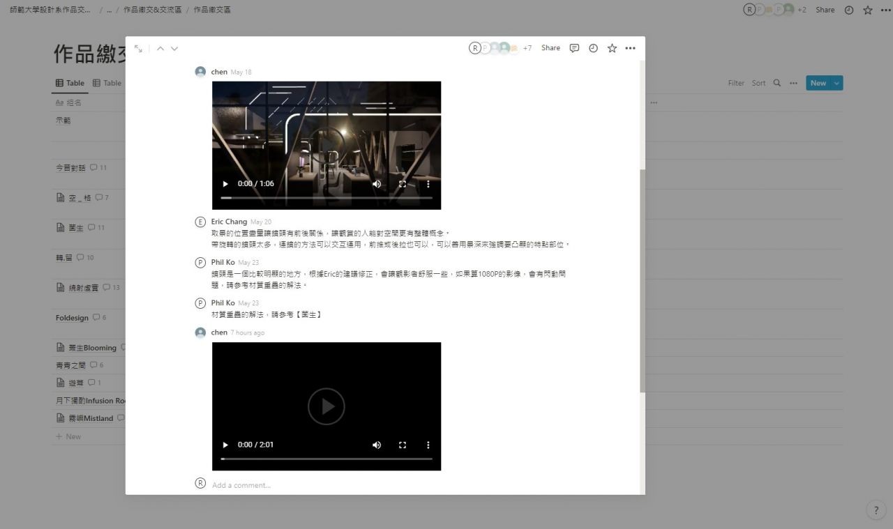This screenshot has width=893, height=529.
Task: Switch to the first Table view tab
Action: (70, 83)
